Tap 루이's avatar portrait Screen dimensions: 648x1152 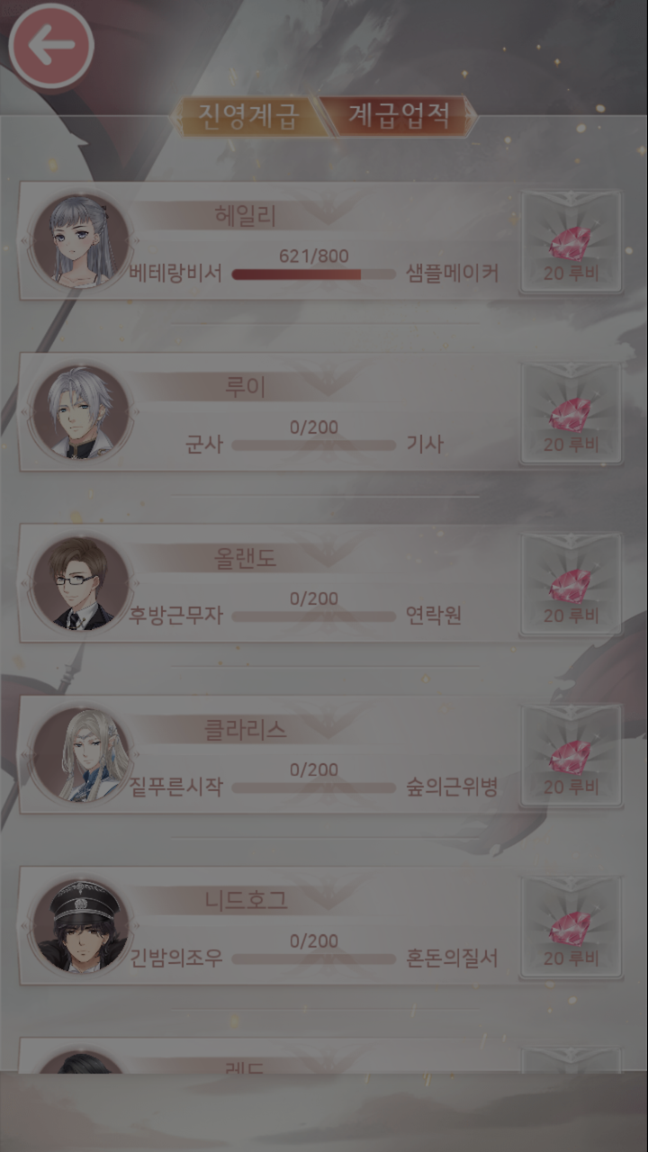coord(81,411)
